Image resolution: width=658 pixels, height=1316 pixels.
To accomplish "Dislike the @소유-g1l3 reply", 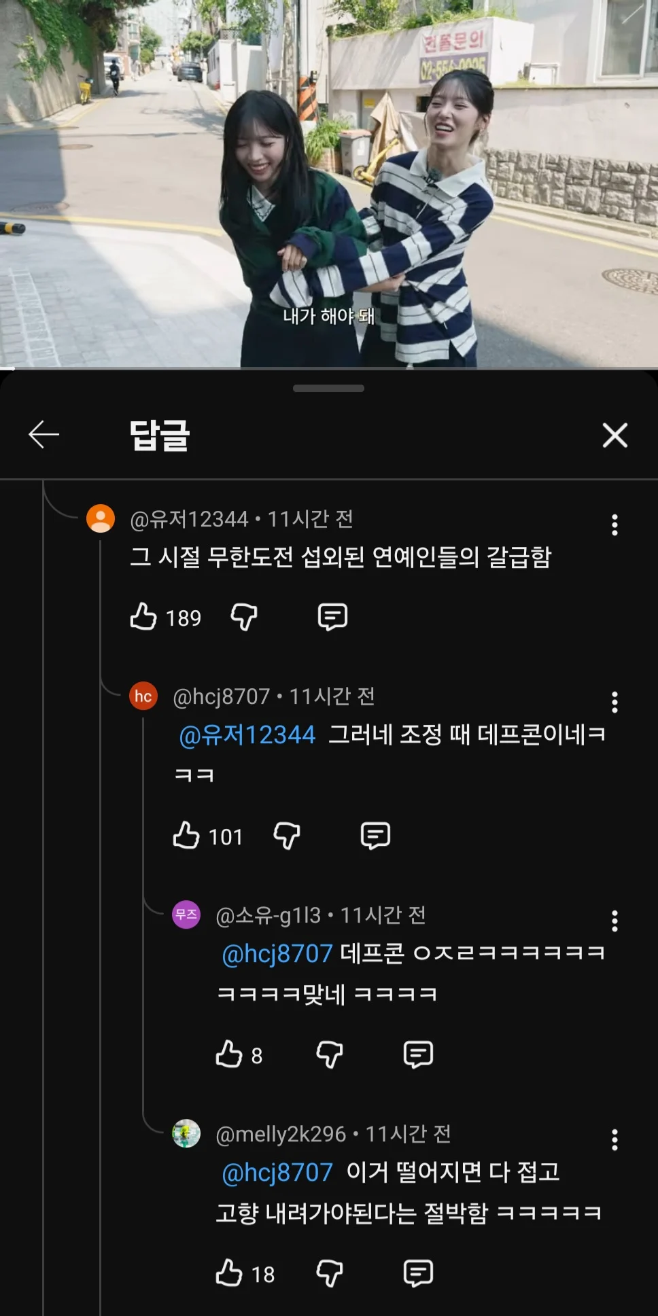I will [330, 1054].
